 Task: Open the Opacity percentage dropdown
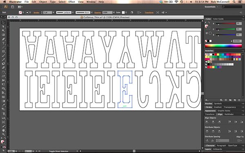pyautogui.click(x=114, y=13)
